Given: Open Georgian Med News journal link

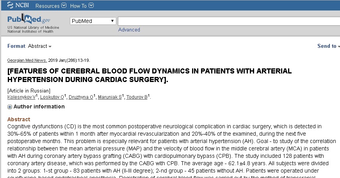Looking at the screenshot, I should coord(27,60).
